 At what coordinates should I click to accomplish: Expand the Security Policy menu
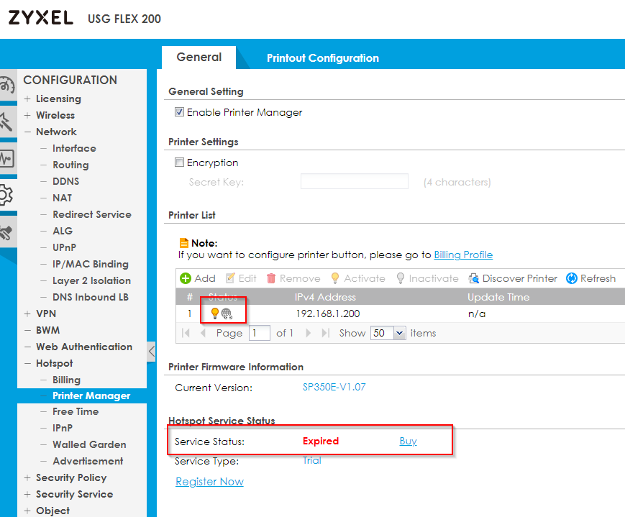(27, 477)
